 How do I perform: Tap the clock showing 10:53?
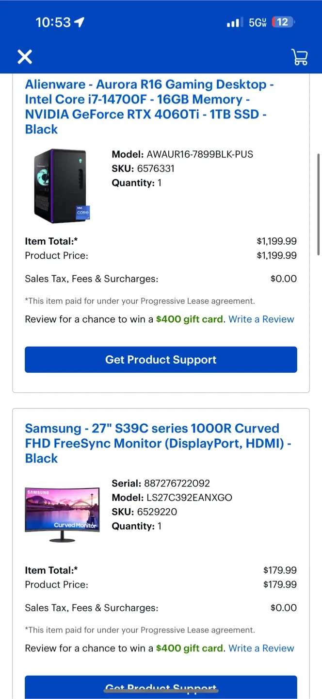[53, 22]
